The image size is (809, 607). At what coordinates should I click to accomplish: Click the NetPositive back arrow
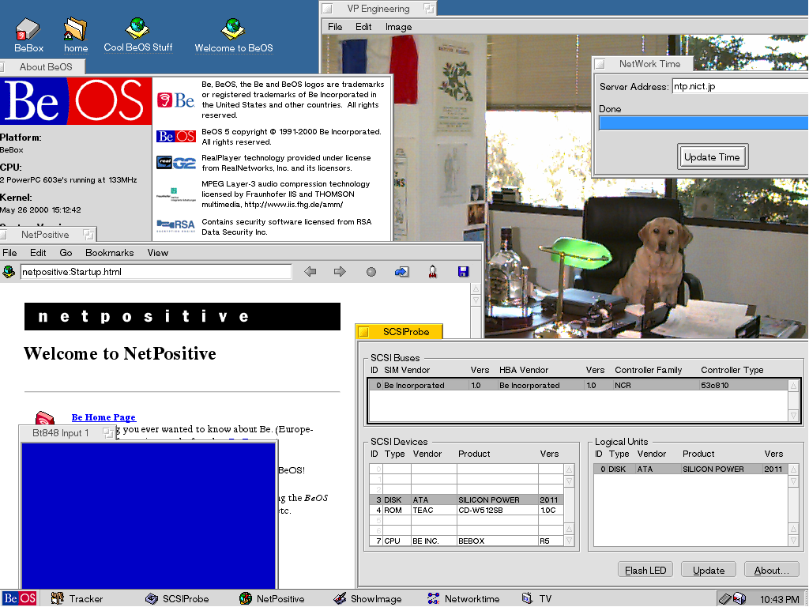310,272
